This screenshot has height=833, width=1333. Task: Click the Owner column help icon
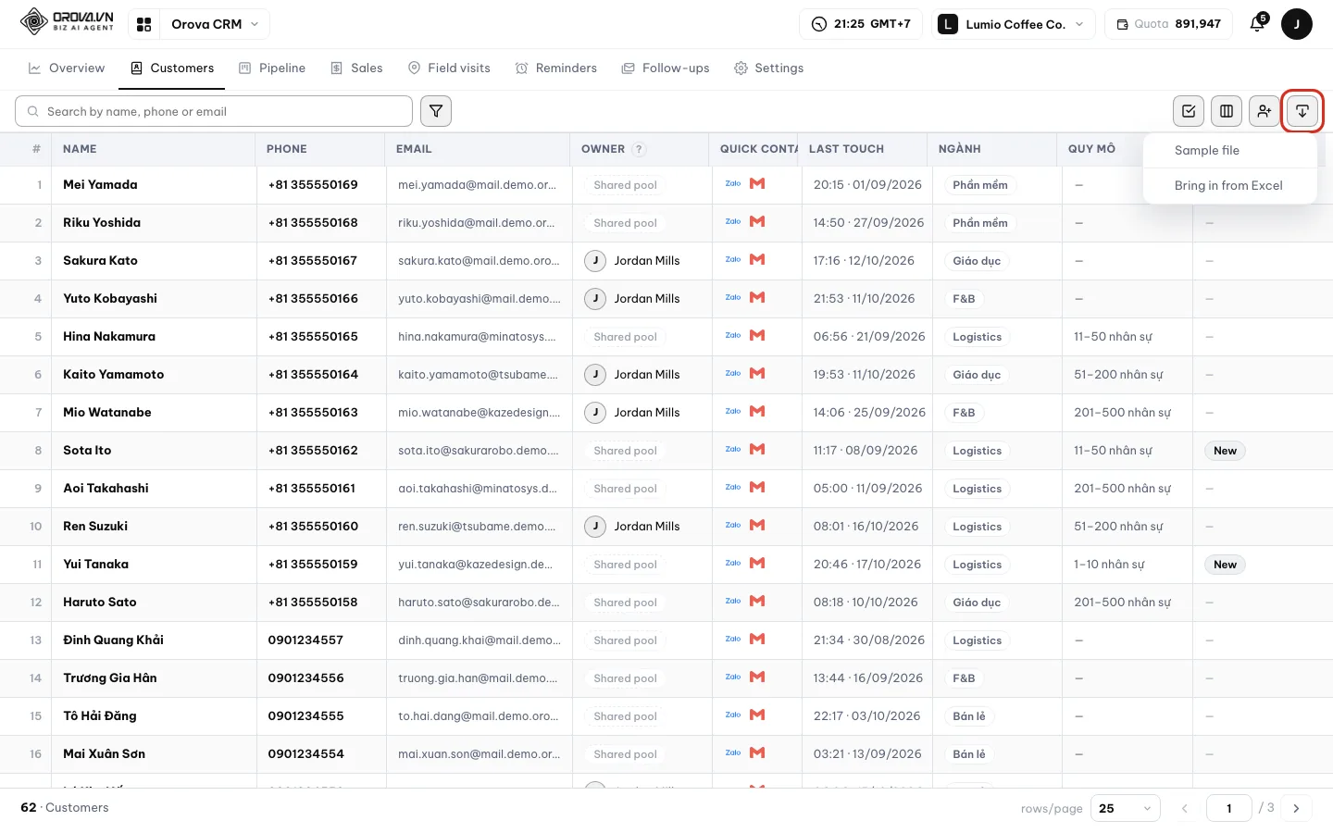click(x=639, y=149)
